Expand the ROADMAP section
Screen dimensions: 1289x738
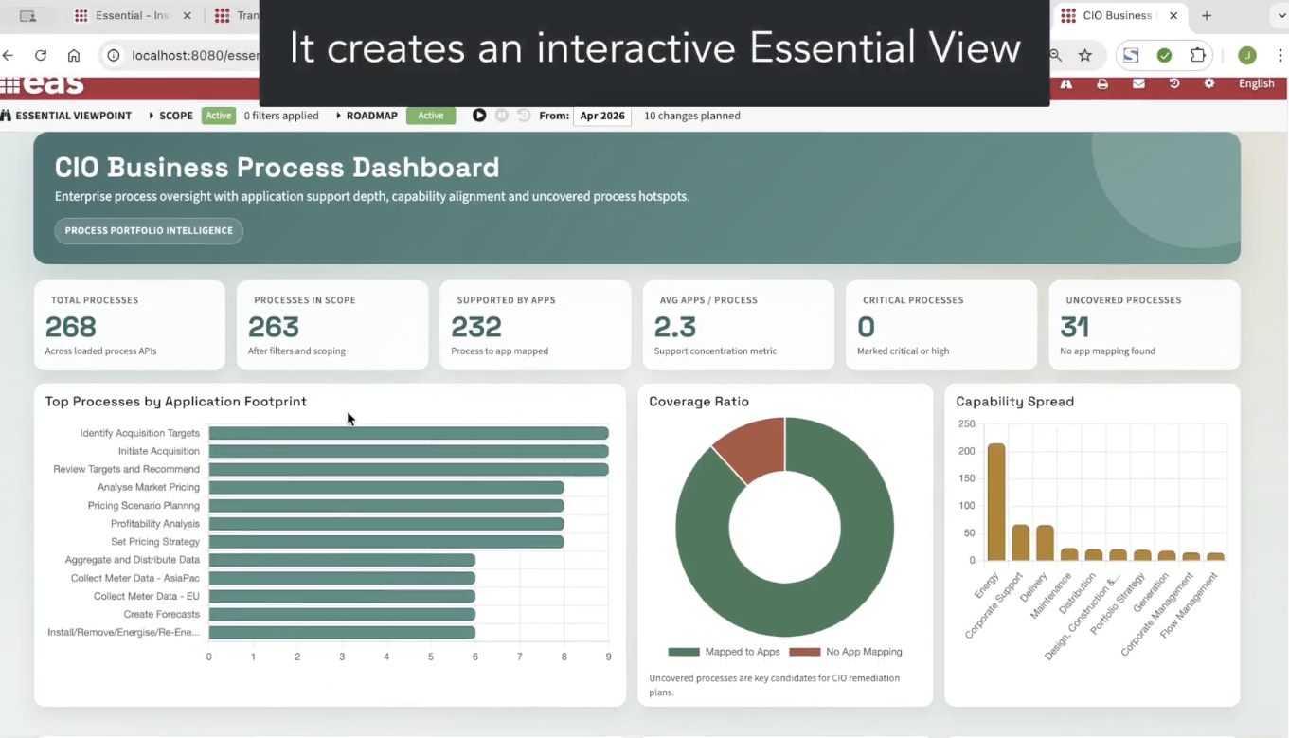point(367,116)
